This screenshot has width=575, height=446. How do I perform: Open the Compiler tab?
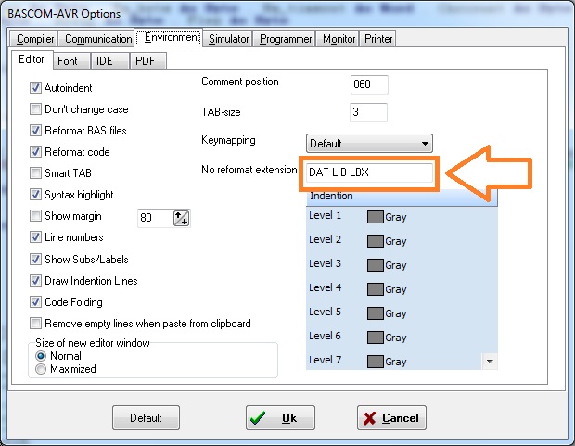click(x=35, y=39)
